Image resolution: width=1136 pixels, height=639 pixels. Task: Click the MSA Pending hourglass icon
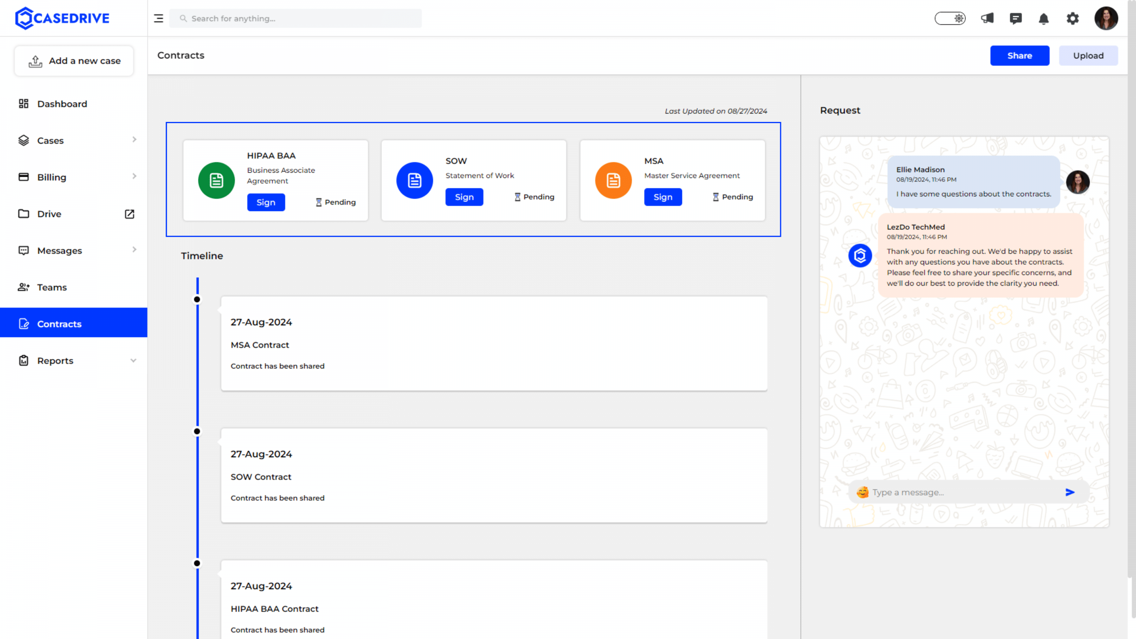tap(716, 197)
